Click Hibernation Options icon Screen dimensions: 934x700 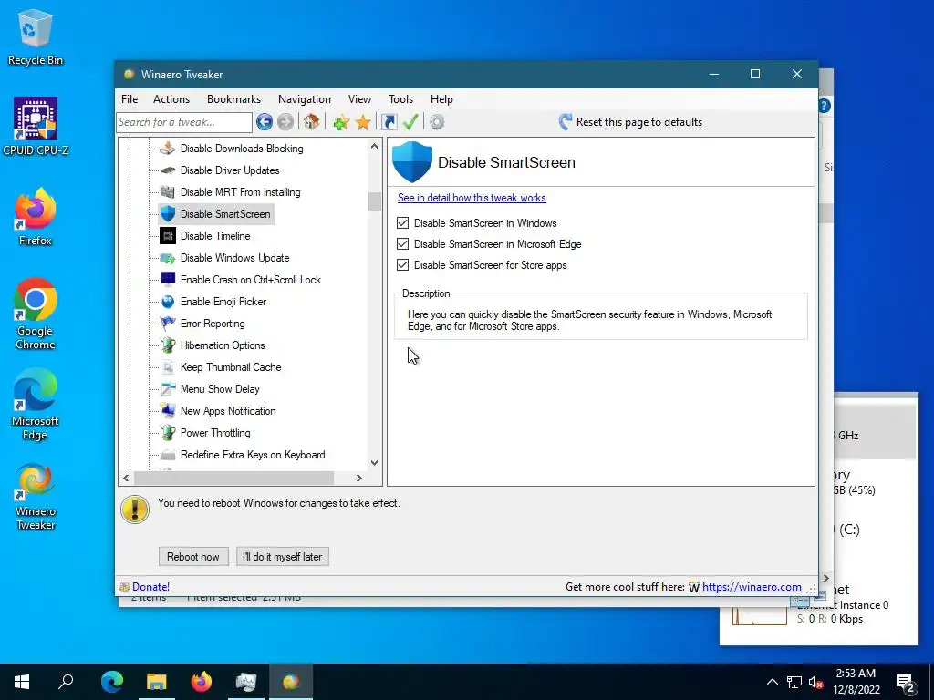(168, 345)
